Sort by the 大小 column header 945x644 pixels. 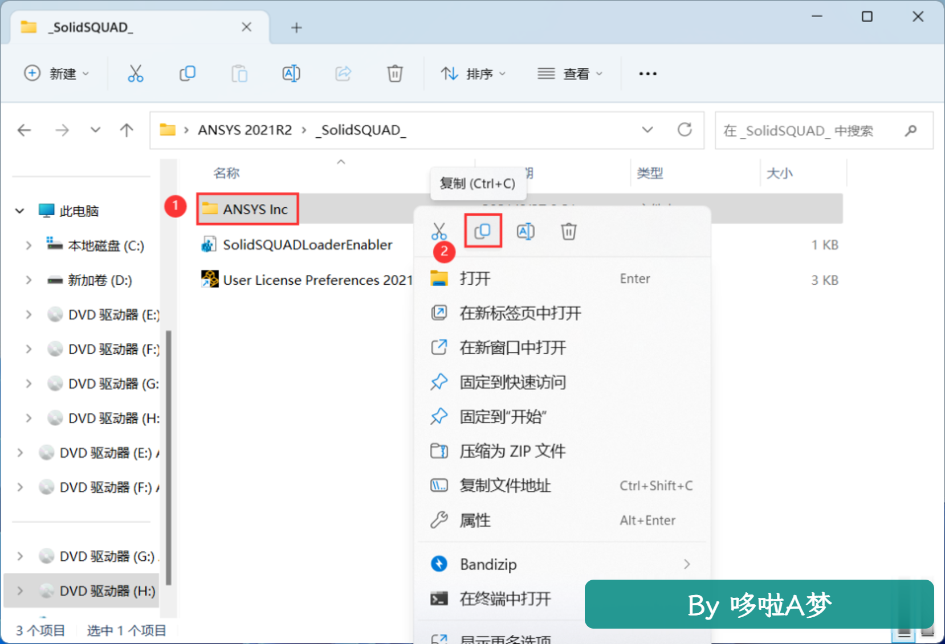[x=780, y=173]
